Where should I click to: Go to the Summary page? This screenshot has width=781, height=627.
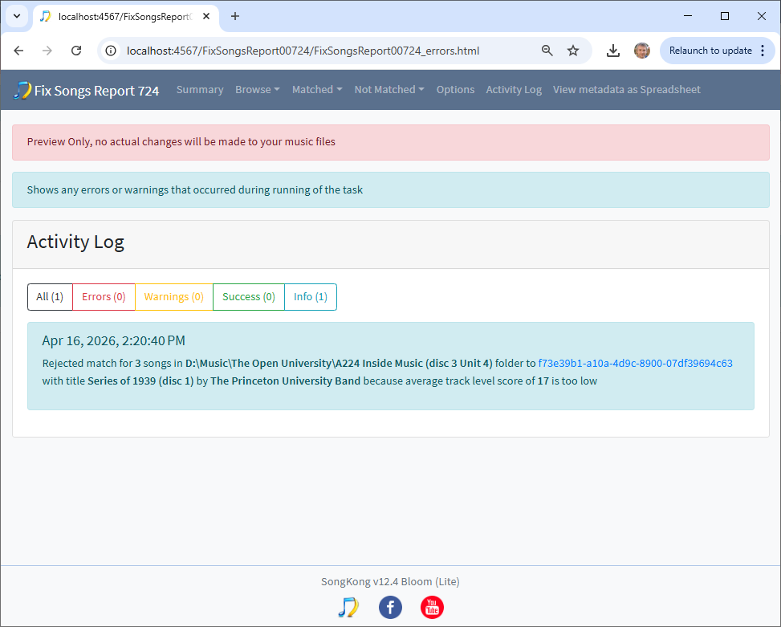(x=200, y=90)
